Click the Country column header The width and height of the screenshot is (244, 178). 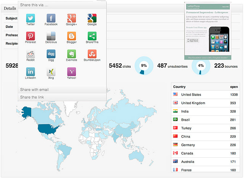[179, 87]
